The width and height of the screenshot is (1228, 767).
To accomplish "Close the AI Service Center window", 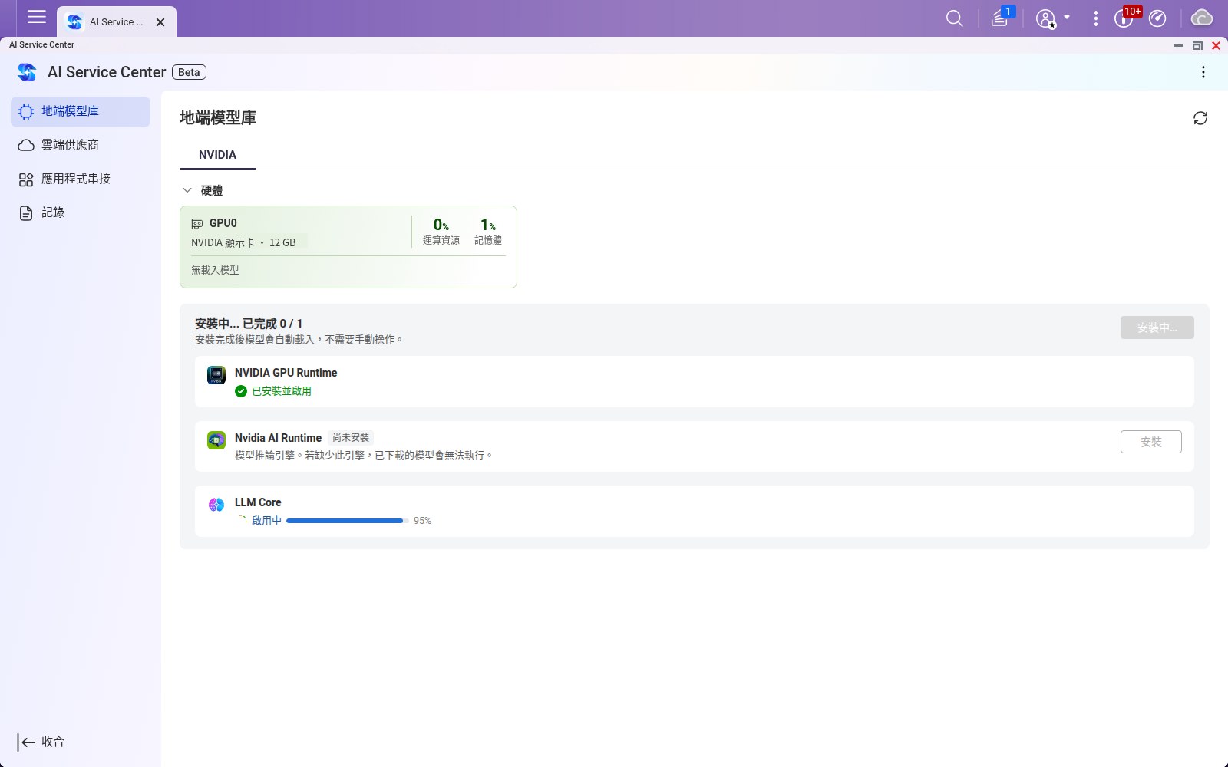I will 1216,46.
